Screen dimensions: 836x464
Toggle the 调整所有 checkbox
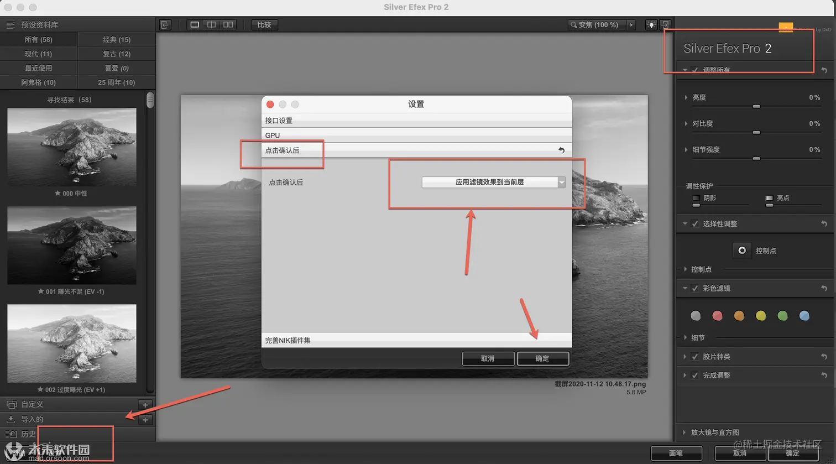click(x=695, y=70)
